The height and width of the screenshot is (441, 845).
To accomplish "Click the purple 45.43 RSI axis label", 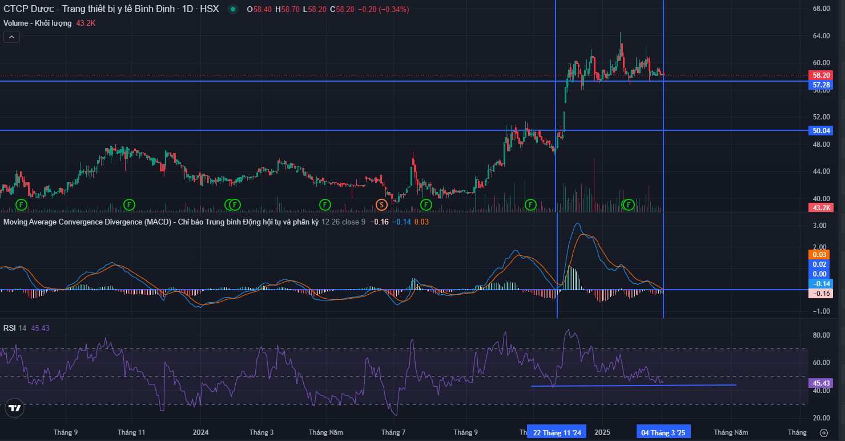I will click(822, 383).
